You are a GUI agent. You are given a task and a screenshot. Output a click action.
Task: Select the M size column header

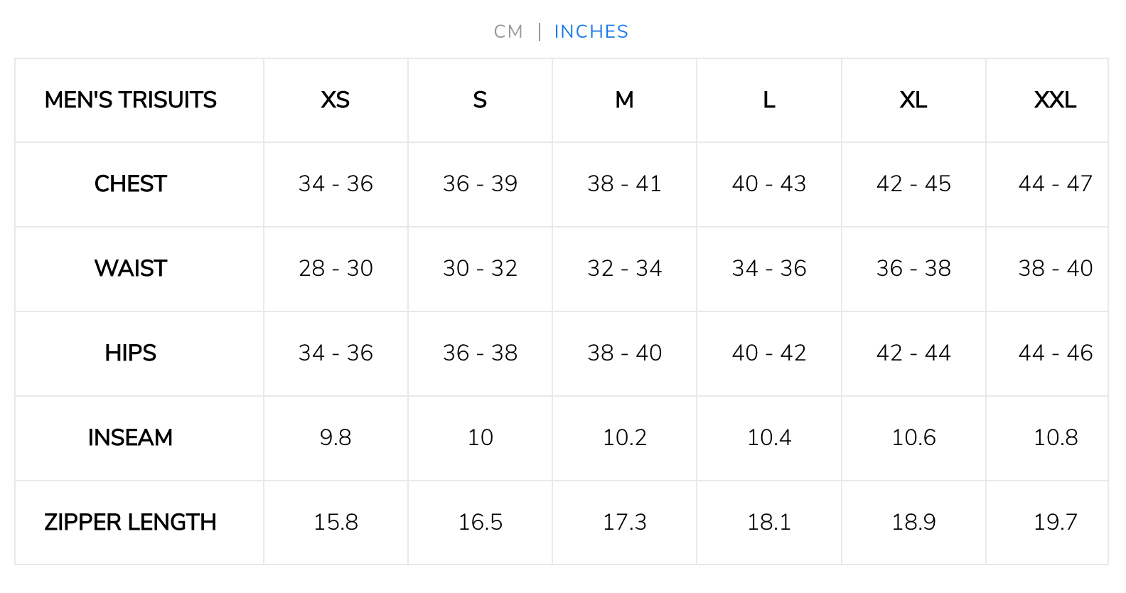(624, 100)
